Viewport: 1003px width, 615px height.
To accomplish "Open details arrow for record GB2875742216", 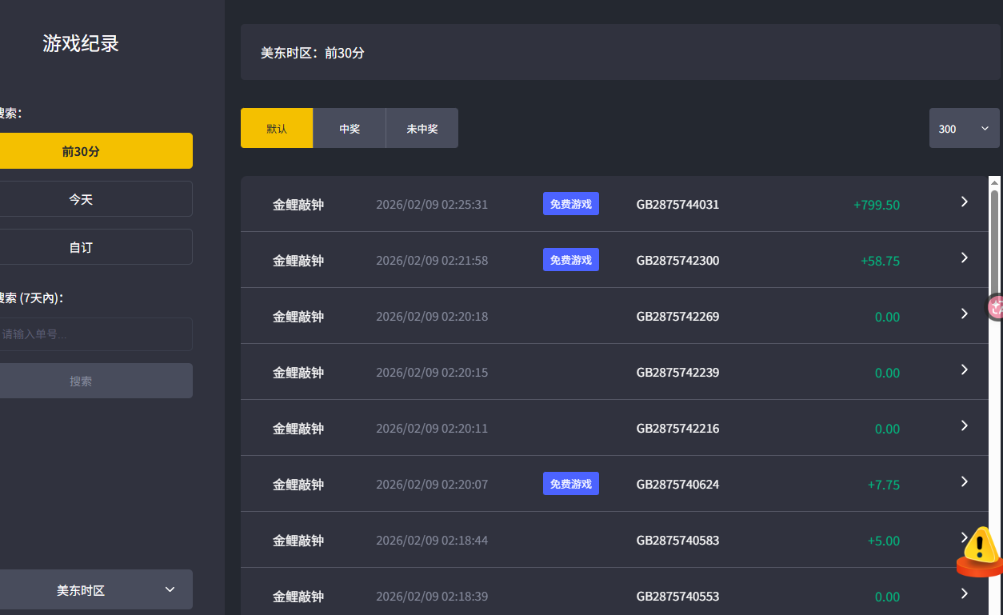I will click(964, 426).
